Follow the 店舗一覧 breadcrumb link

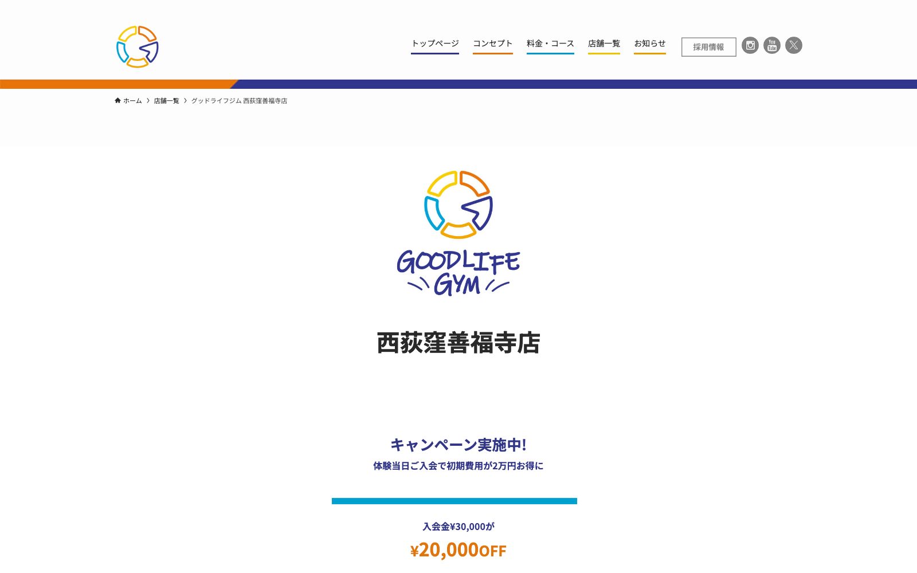point(166,101)
